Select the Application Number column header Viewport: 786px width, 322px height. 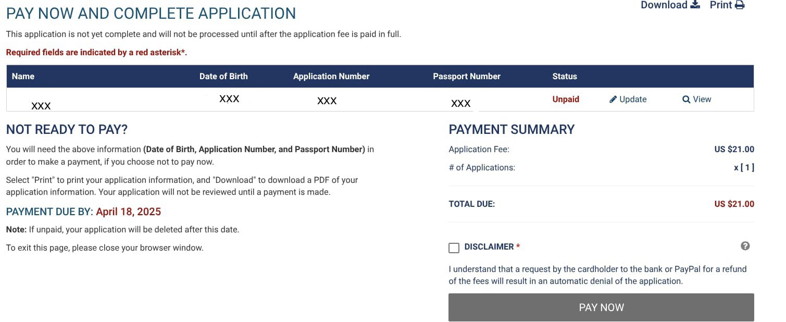331,77
